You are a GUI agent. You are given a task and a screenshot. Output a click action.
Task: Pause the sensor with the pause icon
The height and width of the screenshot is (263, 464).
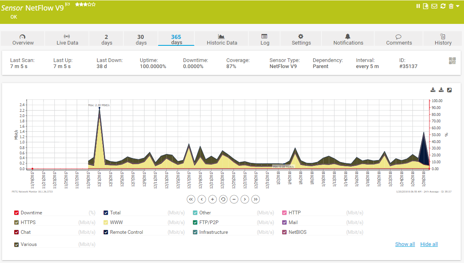pos(418,6)
